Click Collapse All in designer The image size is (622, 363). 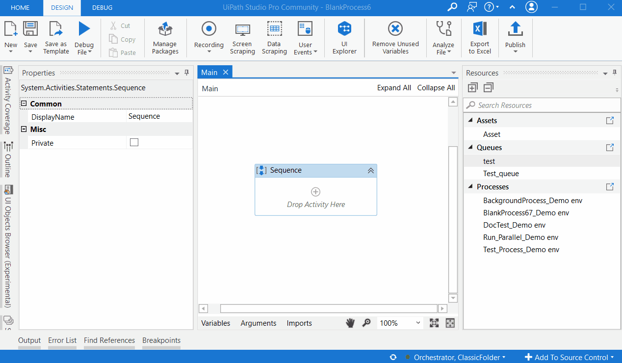coord(436,88)
